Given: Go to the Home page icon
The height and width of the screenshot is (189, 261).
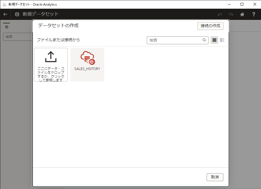Looking at the screenshot, I should (x=242, y=14).
